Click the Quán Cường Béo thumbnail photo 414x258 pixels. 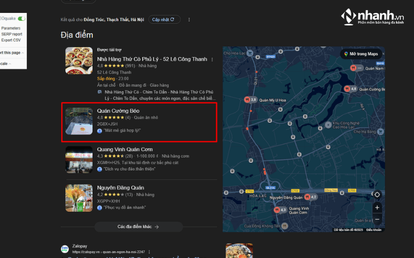pos(79,121)
